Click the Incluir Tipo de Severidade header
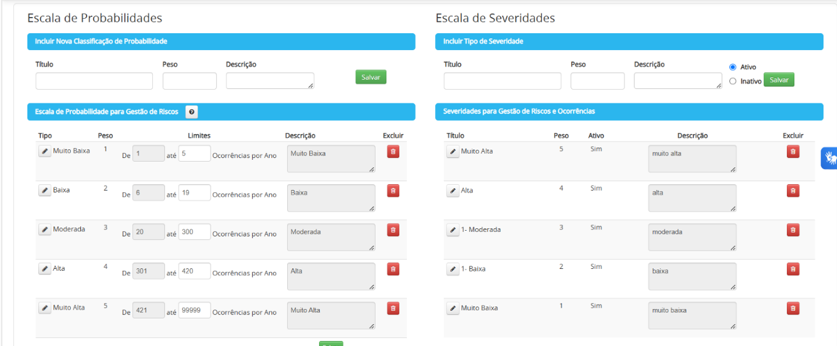837x346 pixels. click(629, 41)
